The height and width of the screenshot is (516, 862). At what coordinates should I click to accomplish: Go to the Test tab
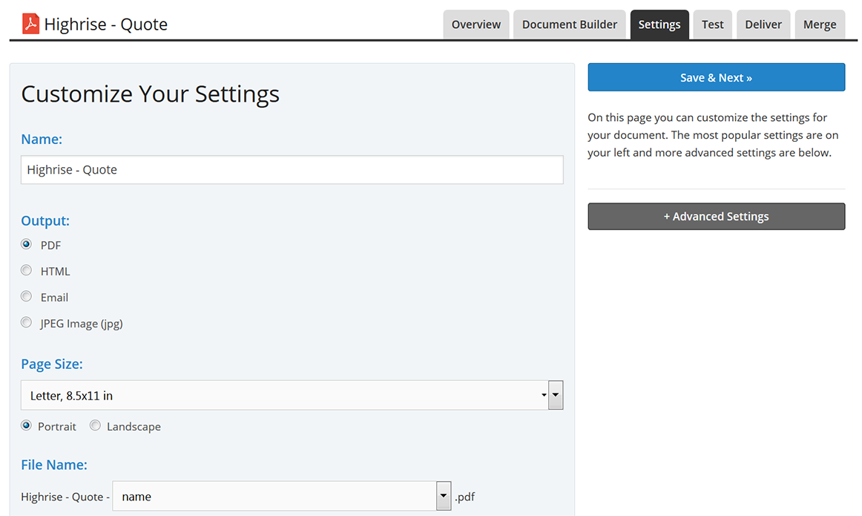[712, 25]
